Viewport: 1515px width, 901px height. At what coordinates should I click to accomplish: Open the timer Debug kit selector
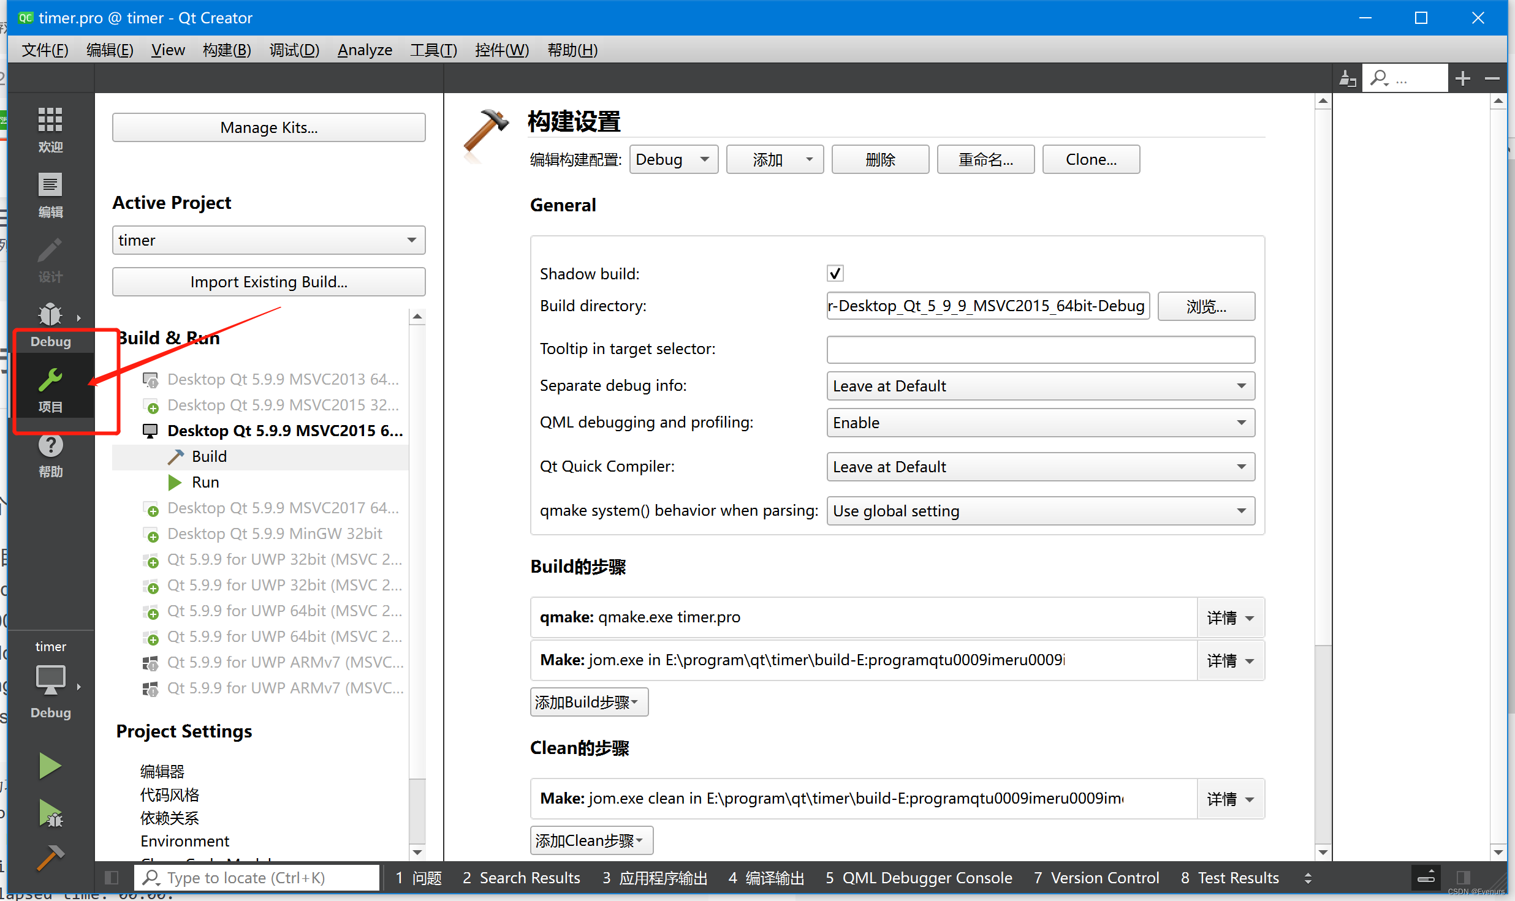pyautogui.click(x=50, y=680)
